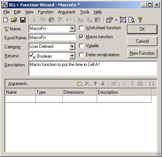162x157 pixels.
Task: Save using the floppy disk icon
Action: tap(23, 20)
